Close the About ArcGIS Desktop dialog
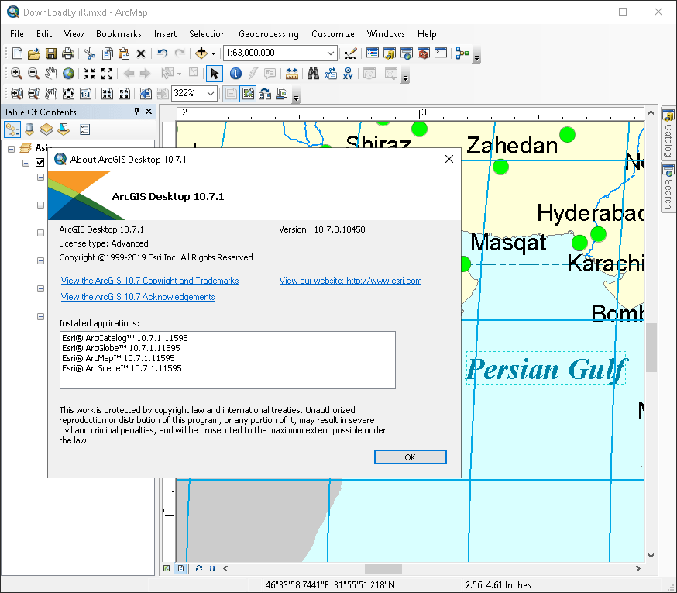 449,159
